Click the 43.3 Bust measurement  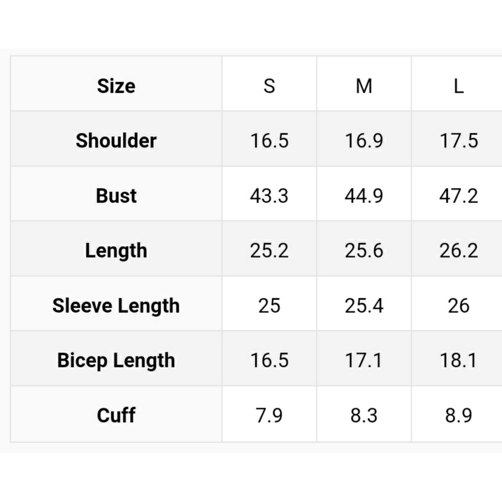click(x=269, y=196)
